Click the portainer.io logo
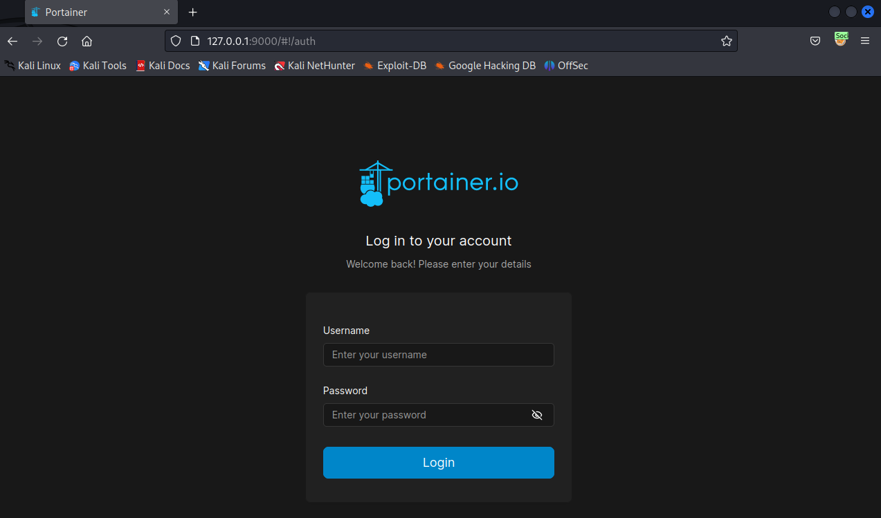Screen dimensions: 881x518 tap(438, 183)
